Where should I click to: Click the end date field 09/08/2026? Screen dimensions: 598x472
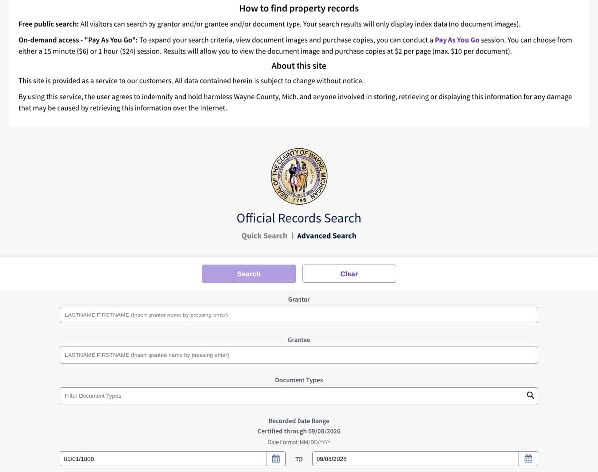[x=416, y=459]
